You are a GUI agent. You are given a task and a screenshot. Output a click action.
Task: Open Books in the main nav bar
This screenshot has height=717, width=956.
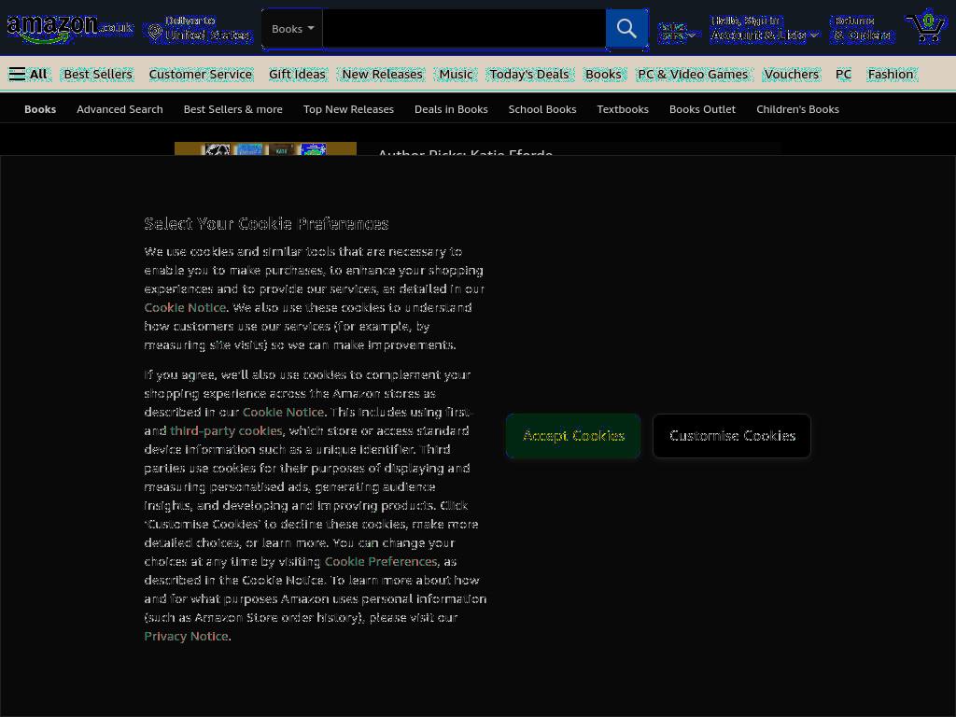[603, 75]
